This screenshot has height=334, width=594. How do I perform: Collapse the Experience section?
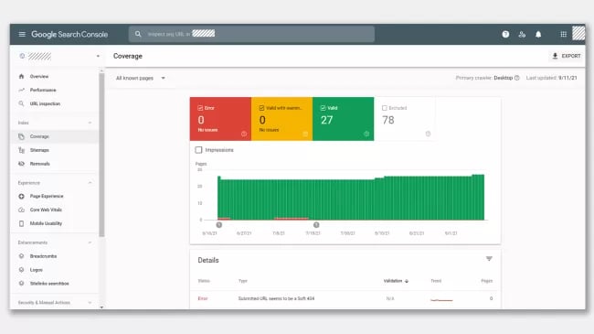(x=90, y=183)
